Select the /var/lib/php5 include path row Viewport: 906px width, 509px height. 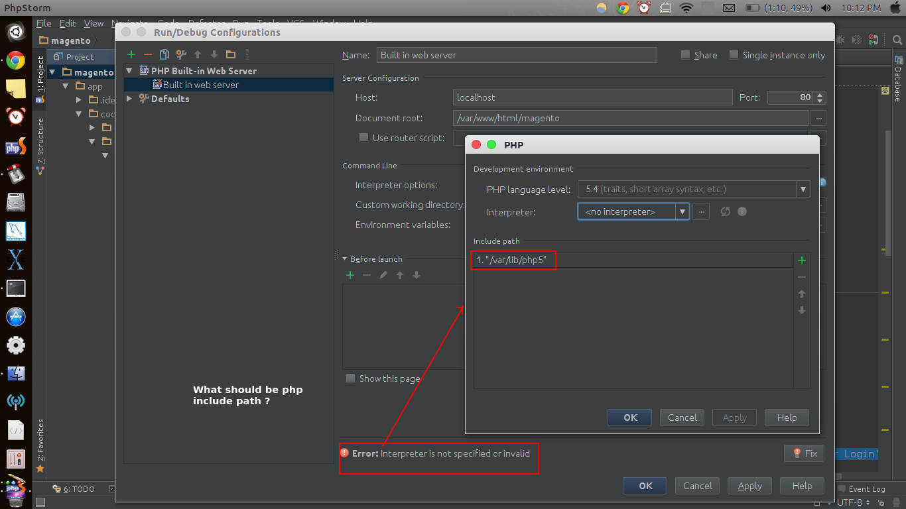click(x=633, y=260)
